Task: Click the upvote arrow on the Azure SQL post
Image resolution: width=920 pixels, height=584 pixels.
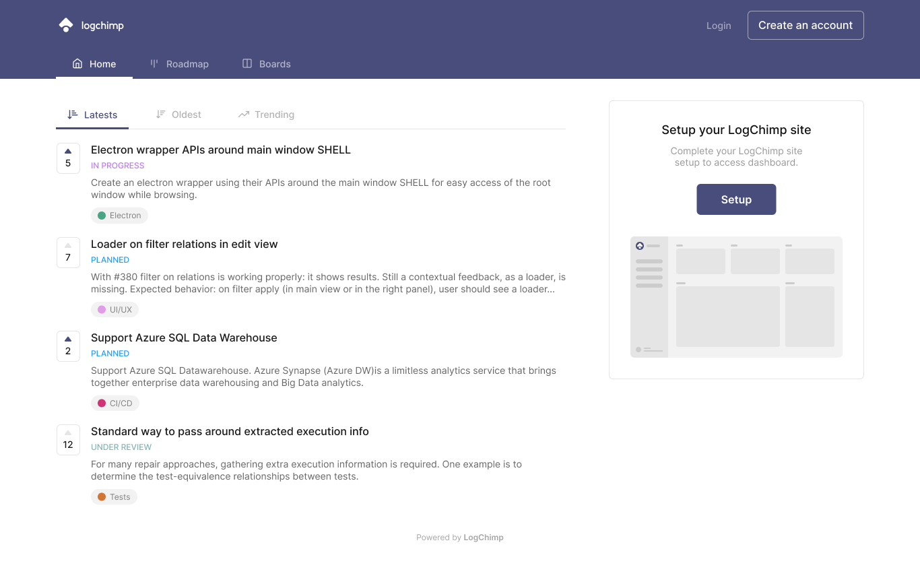Action: (x=67, y=339)
